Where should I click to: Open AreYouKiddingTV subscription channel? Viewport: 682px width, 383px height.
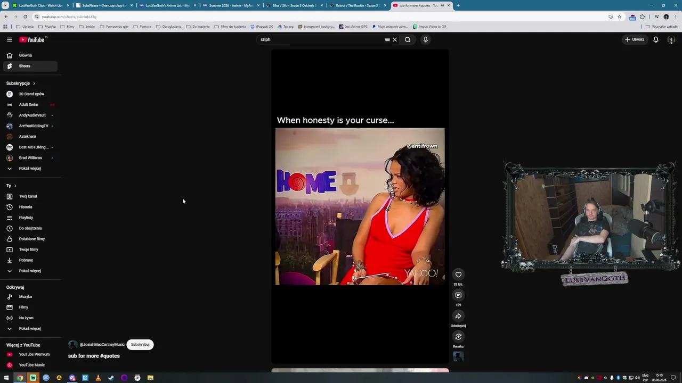click(29, 126)
